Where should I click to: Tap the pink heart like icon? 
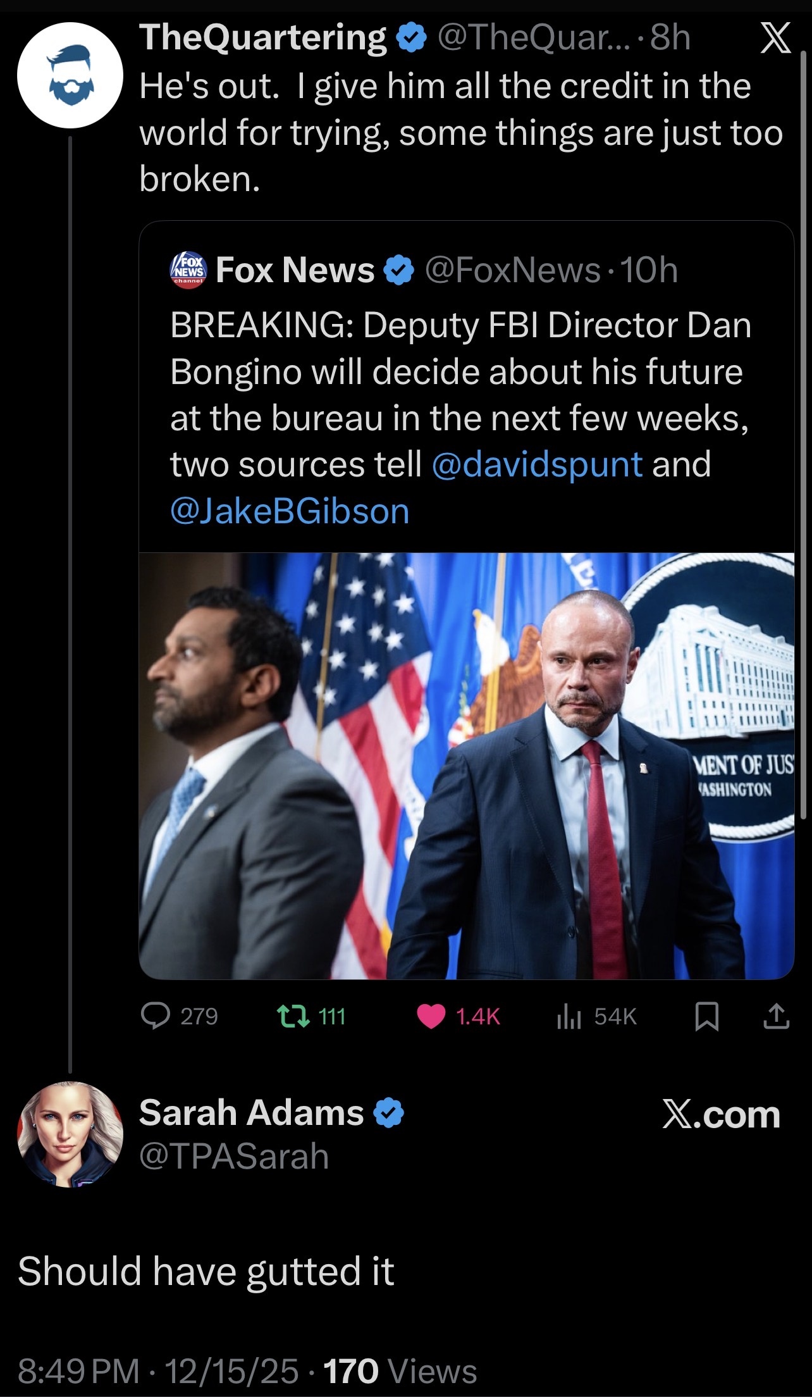click(x=431, y=1016)
